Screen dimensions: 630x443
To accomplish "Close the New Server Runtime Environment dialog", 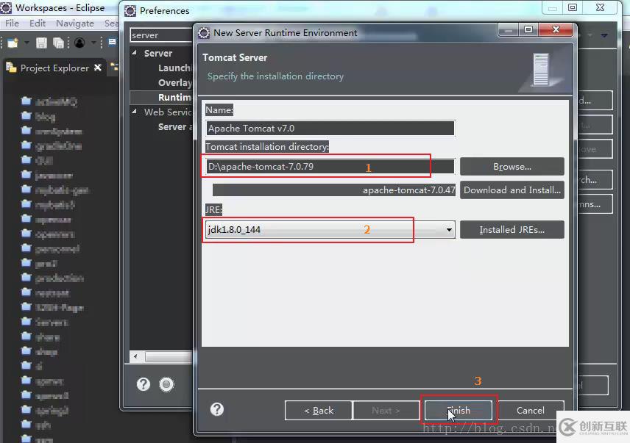I will click(556, 29).
